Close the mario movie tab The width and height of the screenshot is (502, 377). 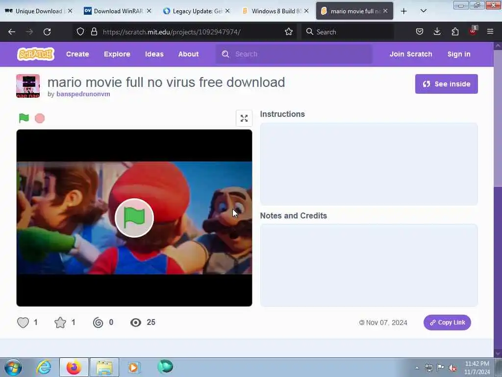[x=385, y=11]
